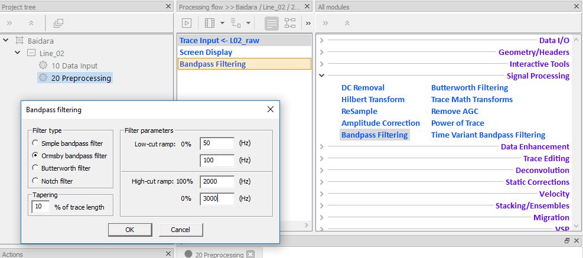The width and height of the screenshot is (583, 258).
Task: Expand the Interactive Tools module group
Action: [321, 64]
